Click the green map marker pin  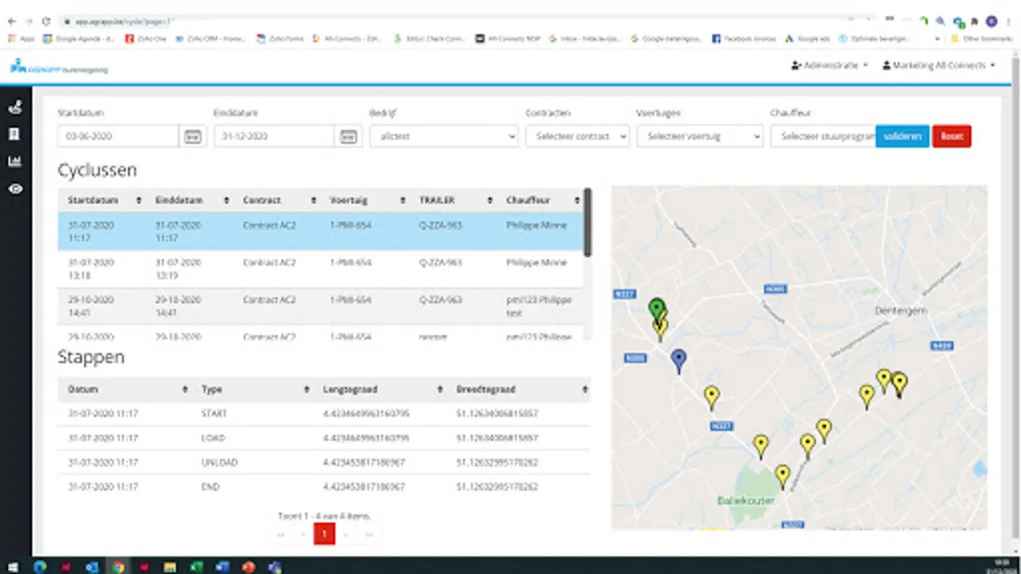pyautogui.click(x=656, y=309)
